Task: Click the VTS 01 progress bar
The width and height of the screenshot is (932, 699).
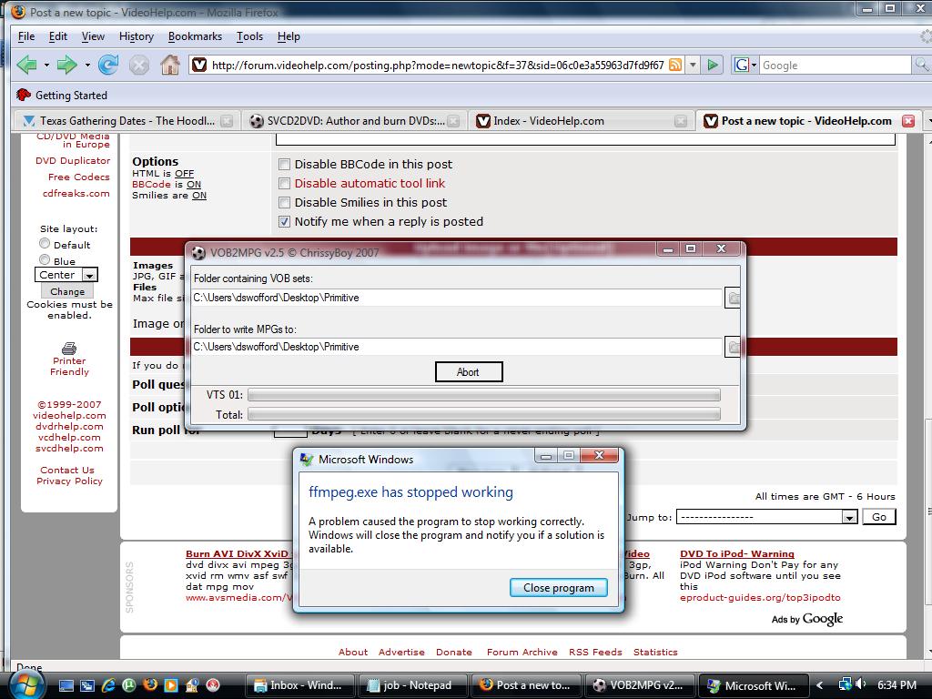Action: [484, 395]
